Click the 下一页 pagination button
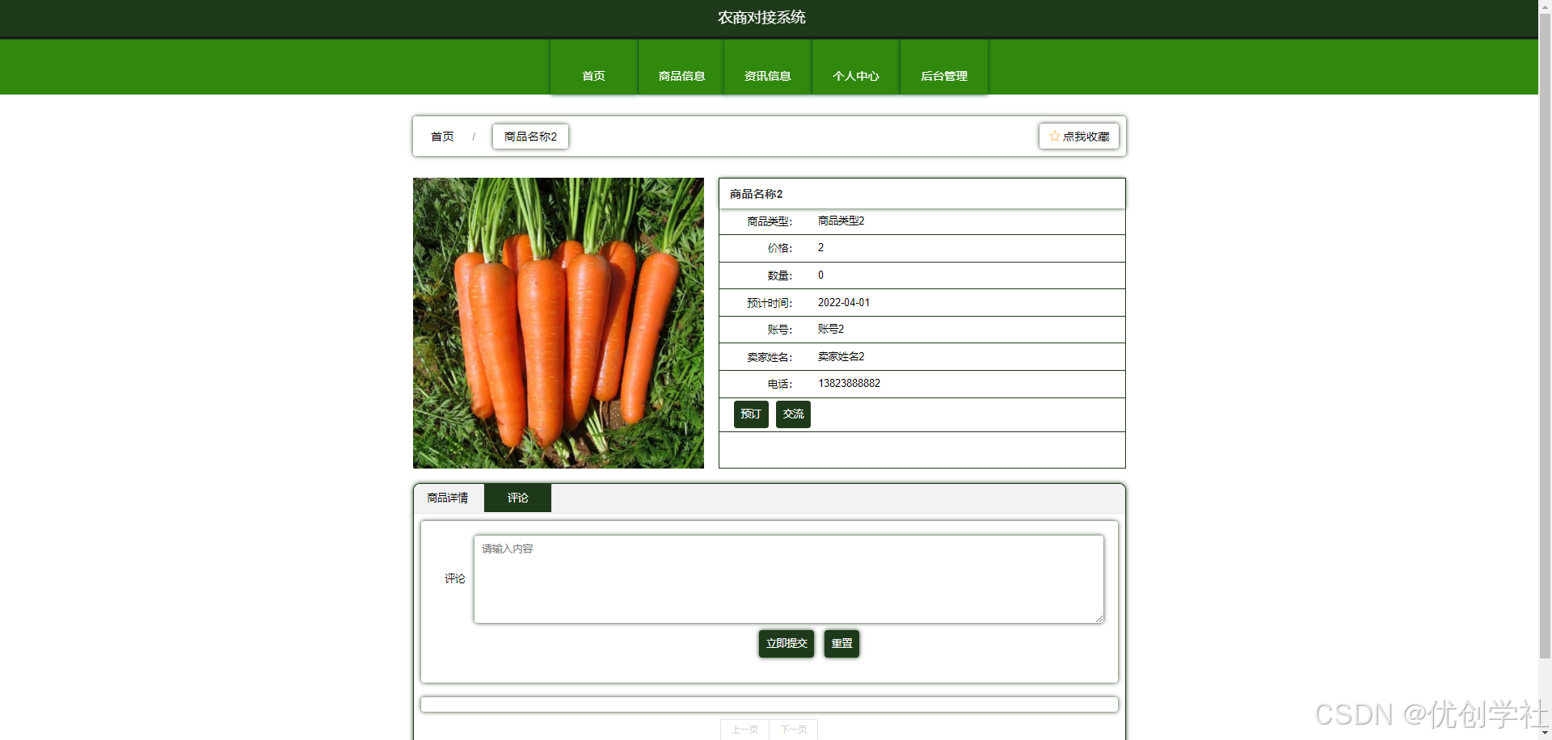The height and width of the screenshot is (740, 1552). pos(793,729)
